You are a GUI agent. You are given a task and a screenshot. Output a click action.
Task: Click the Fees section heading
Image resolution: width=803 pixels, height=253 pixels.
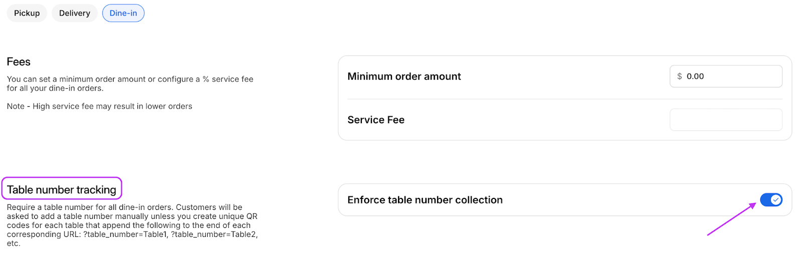[19, 62]
